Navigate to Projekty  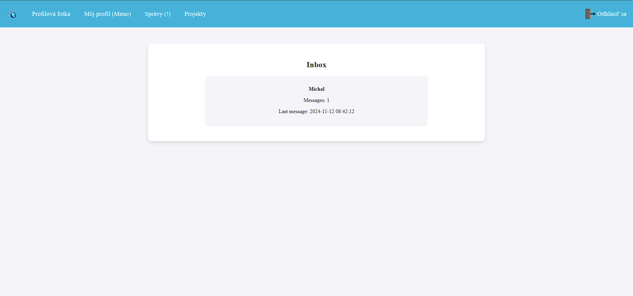[195, 14]
